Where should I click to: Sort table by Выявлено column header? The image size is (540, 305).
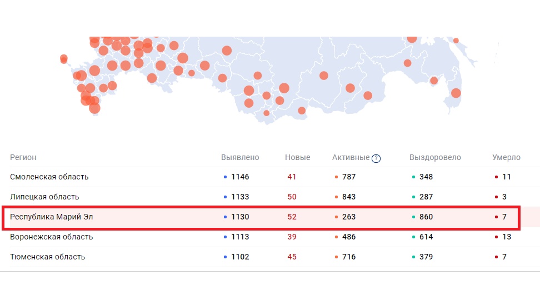tap(240, 157)
